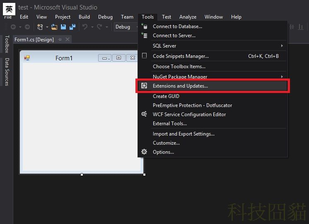Click the Undo toolbar icon
Image resolution: width=309 pixels, height=224 pixels.
(85, 27)
